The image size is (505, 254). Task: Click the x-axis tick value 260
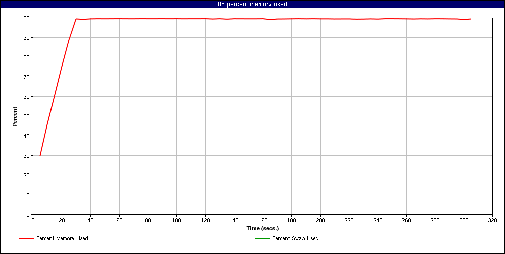pos(406,220)
